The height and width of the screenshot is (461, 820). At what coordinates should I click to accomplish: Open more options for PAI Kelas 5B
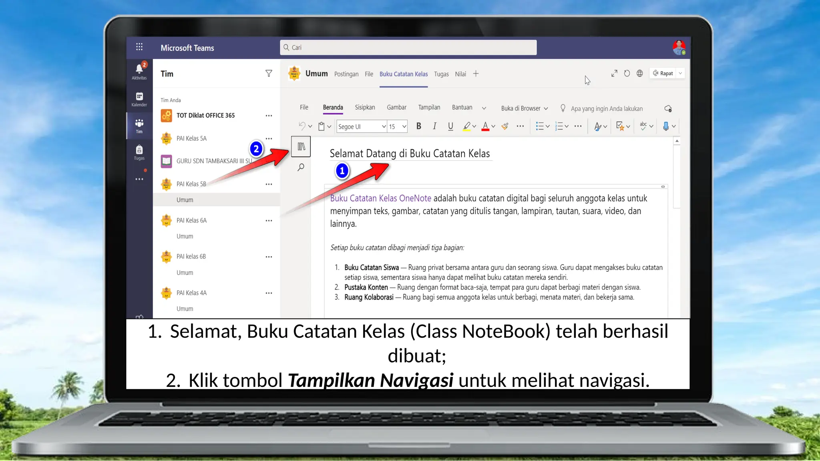click(269, 184)
